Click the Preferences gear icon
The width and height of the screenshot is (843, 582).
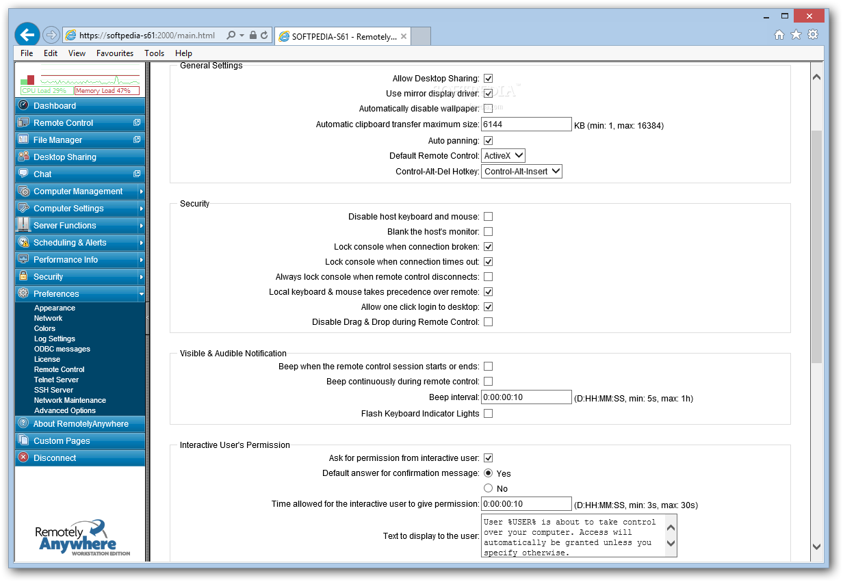pyautogui.click(x=24, y=293)
